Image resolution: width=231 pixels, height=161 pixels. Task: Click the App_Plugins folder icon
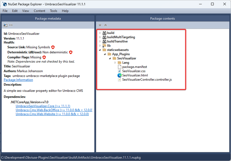tap(109, 54)
